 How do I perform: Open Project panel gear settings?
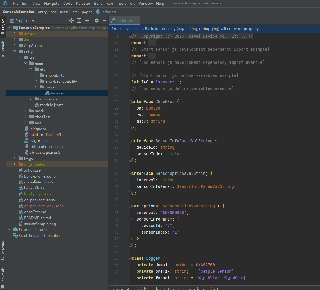coord(97,20)
